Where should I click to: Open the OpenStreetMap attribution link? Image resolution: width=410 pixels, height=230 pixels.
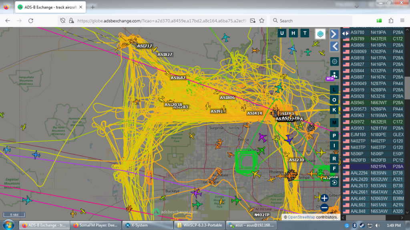pyautogui.click(x=301, y=217)
